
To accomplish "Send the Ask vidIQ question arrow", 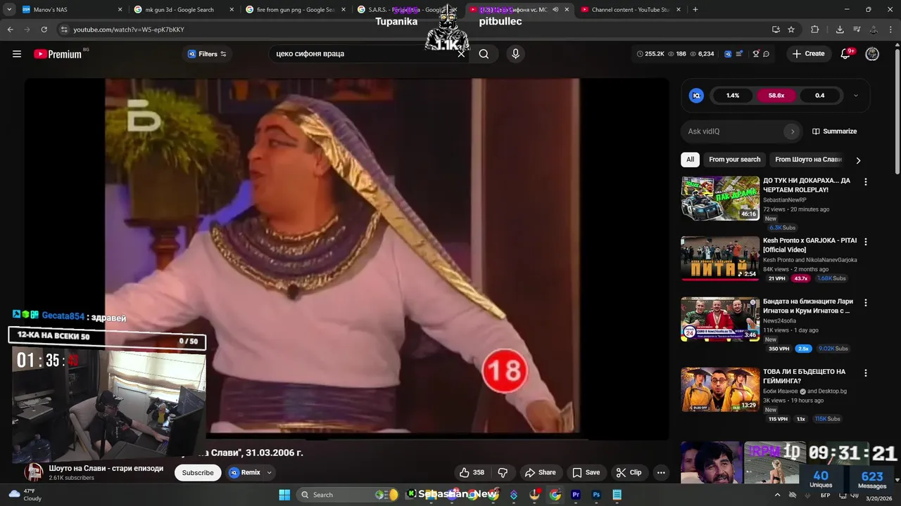I will click(792, 131).
